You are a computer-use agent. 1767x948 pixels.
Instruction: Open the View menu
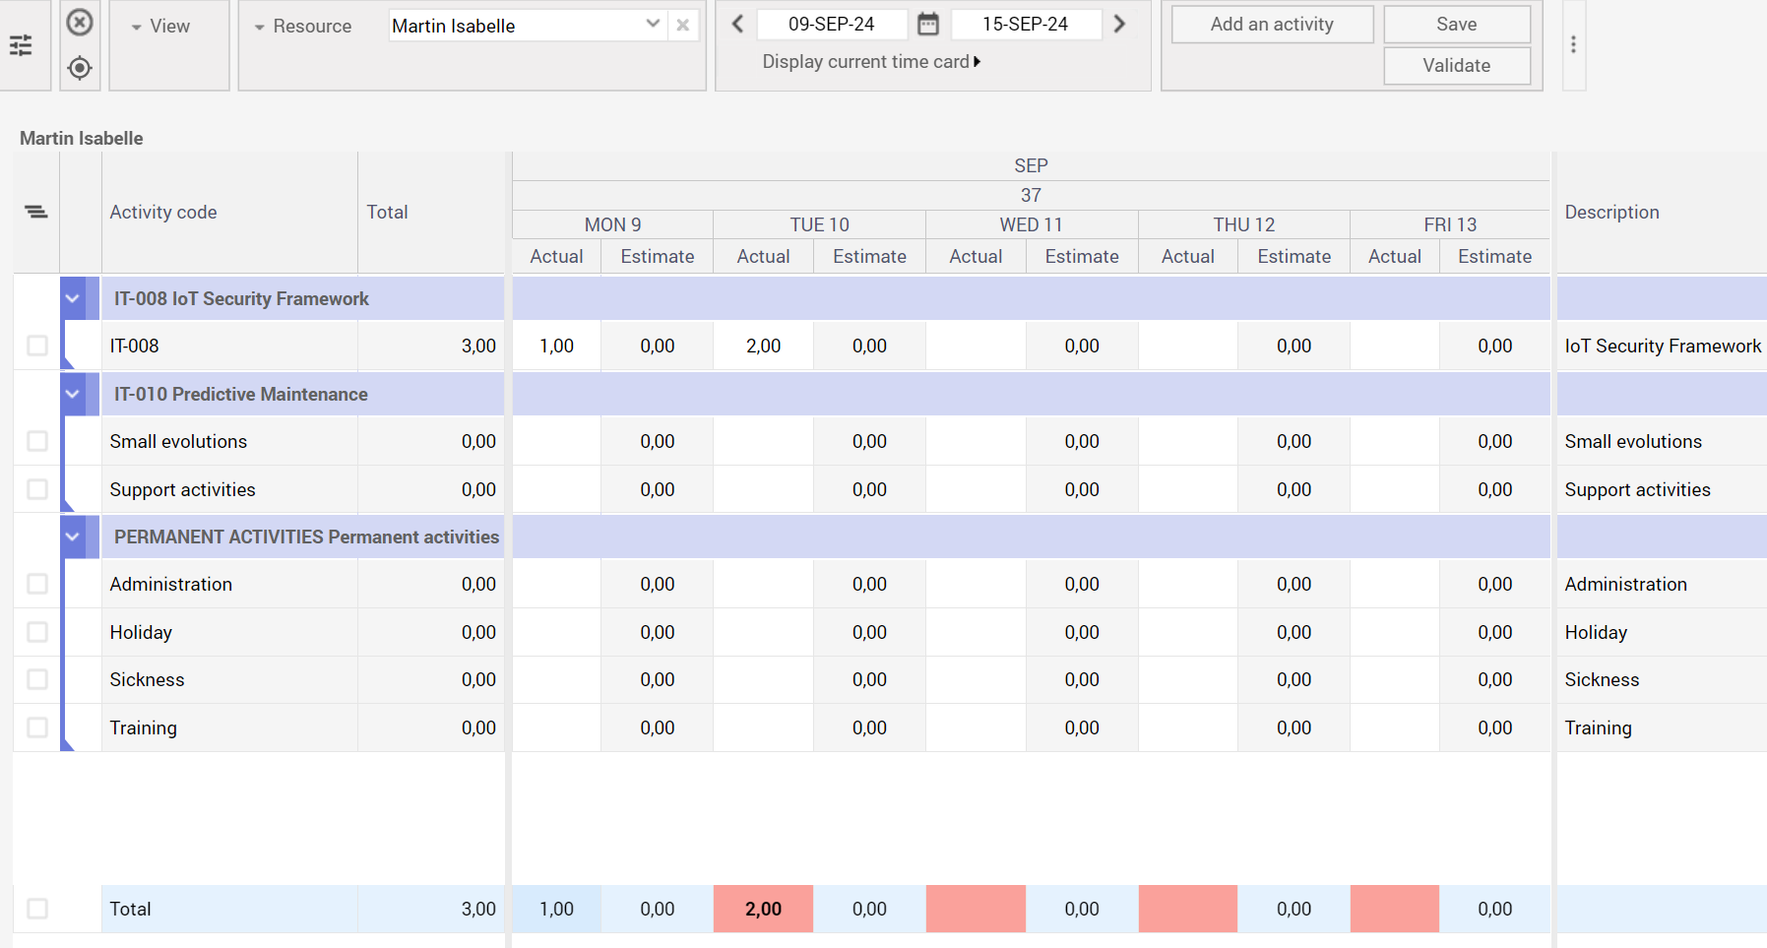(x=160, y=27)
